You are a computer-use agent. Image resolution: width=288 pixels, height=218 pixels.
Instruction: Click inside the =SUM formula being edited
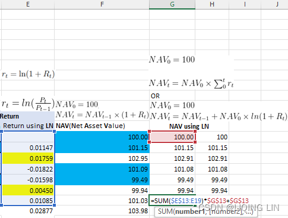coord(200,201)
